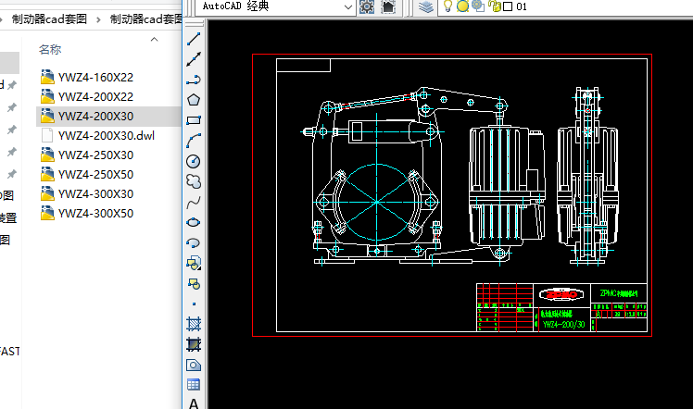Toggle layer freeze sun icon
The width and height of the screenshot is (693, 409).
click(x=462, y=6)
